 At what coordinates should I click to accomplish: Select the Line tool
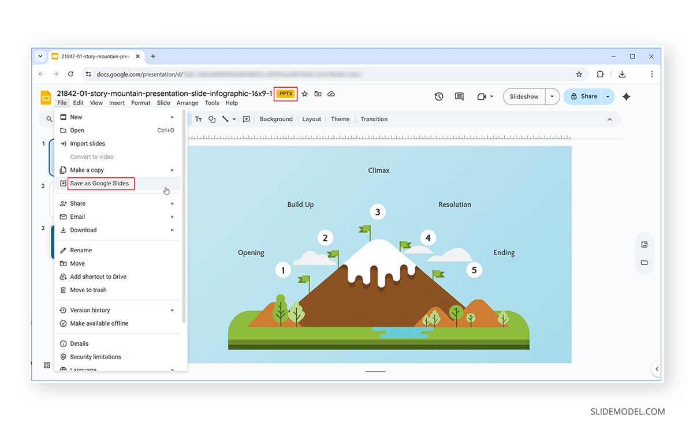click(x=225, y=119)
